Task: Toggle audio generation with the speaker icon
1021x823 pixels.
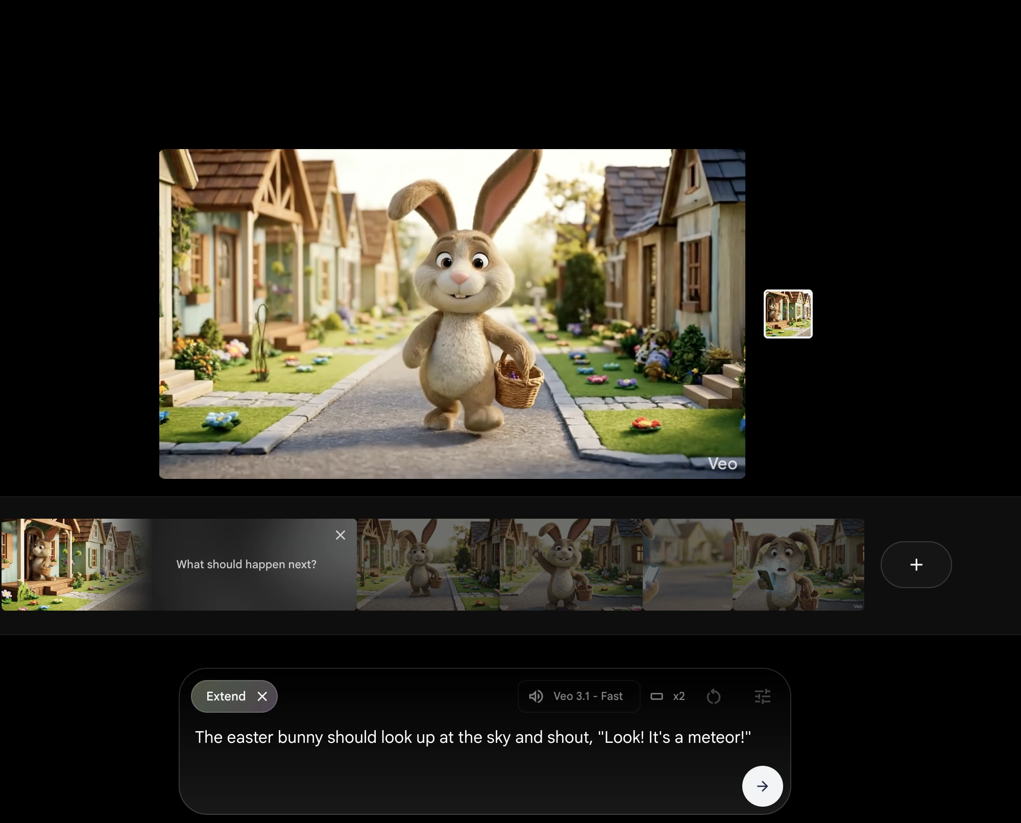Action: [x=536, y=696]
